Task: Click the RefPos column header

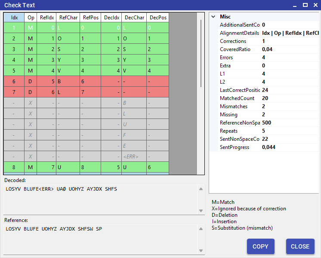Action: pyautogui.click(x=90, y=18)
